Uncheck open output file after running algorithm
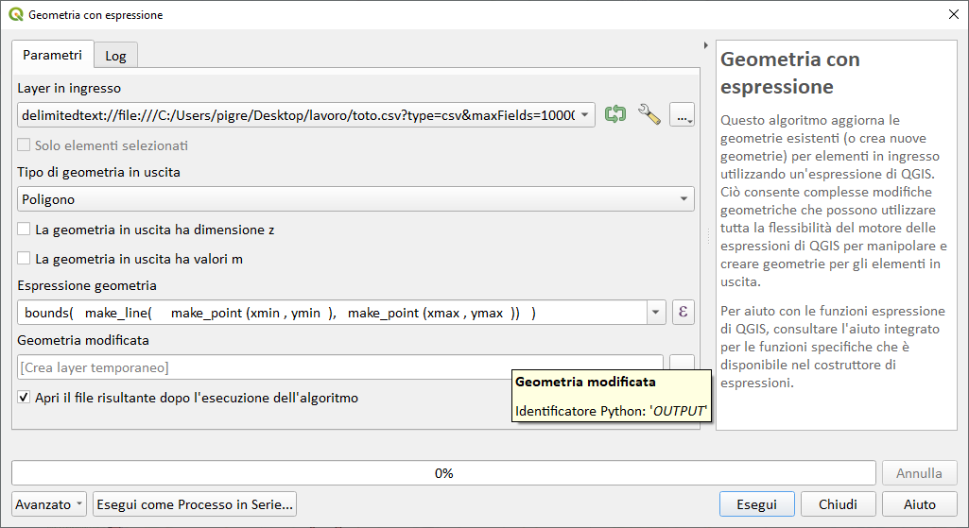 pyautogui.click(x=25, y=398)
